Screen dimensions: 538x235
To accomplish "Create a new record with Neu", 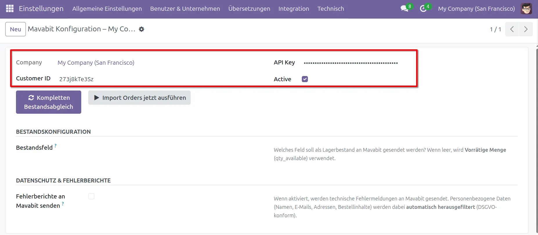I will pyautogui.click(x=15, y=29).
